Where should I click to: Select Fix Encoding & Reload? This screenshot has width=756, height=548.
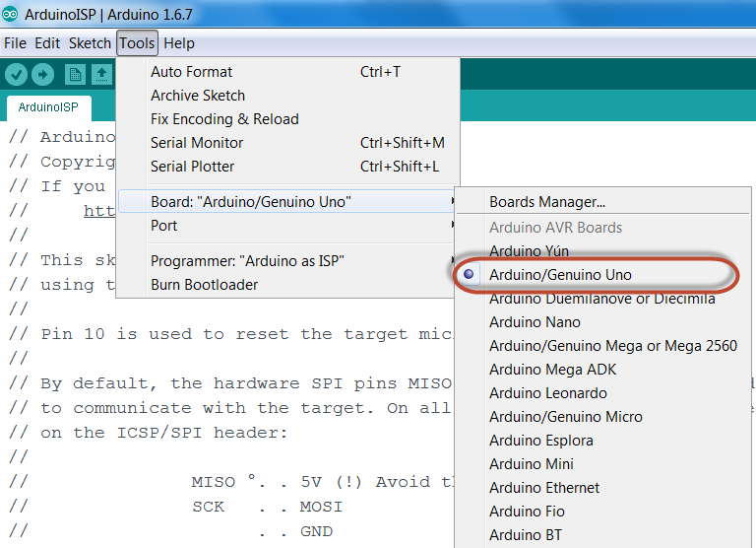coord(287,119)
